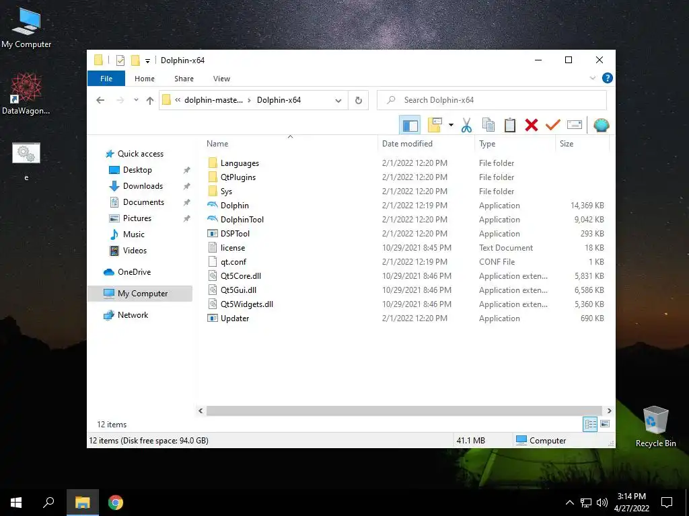
Task: Click the horizontal scrollbar track
Action: click(x=404, y=411)
